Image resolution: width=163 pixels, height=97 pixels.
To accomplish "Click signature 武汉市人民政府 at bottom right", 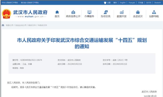I will point(149,92).
